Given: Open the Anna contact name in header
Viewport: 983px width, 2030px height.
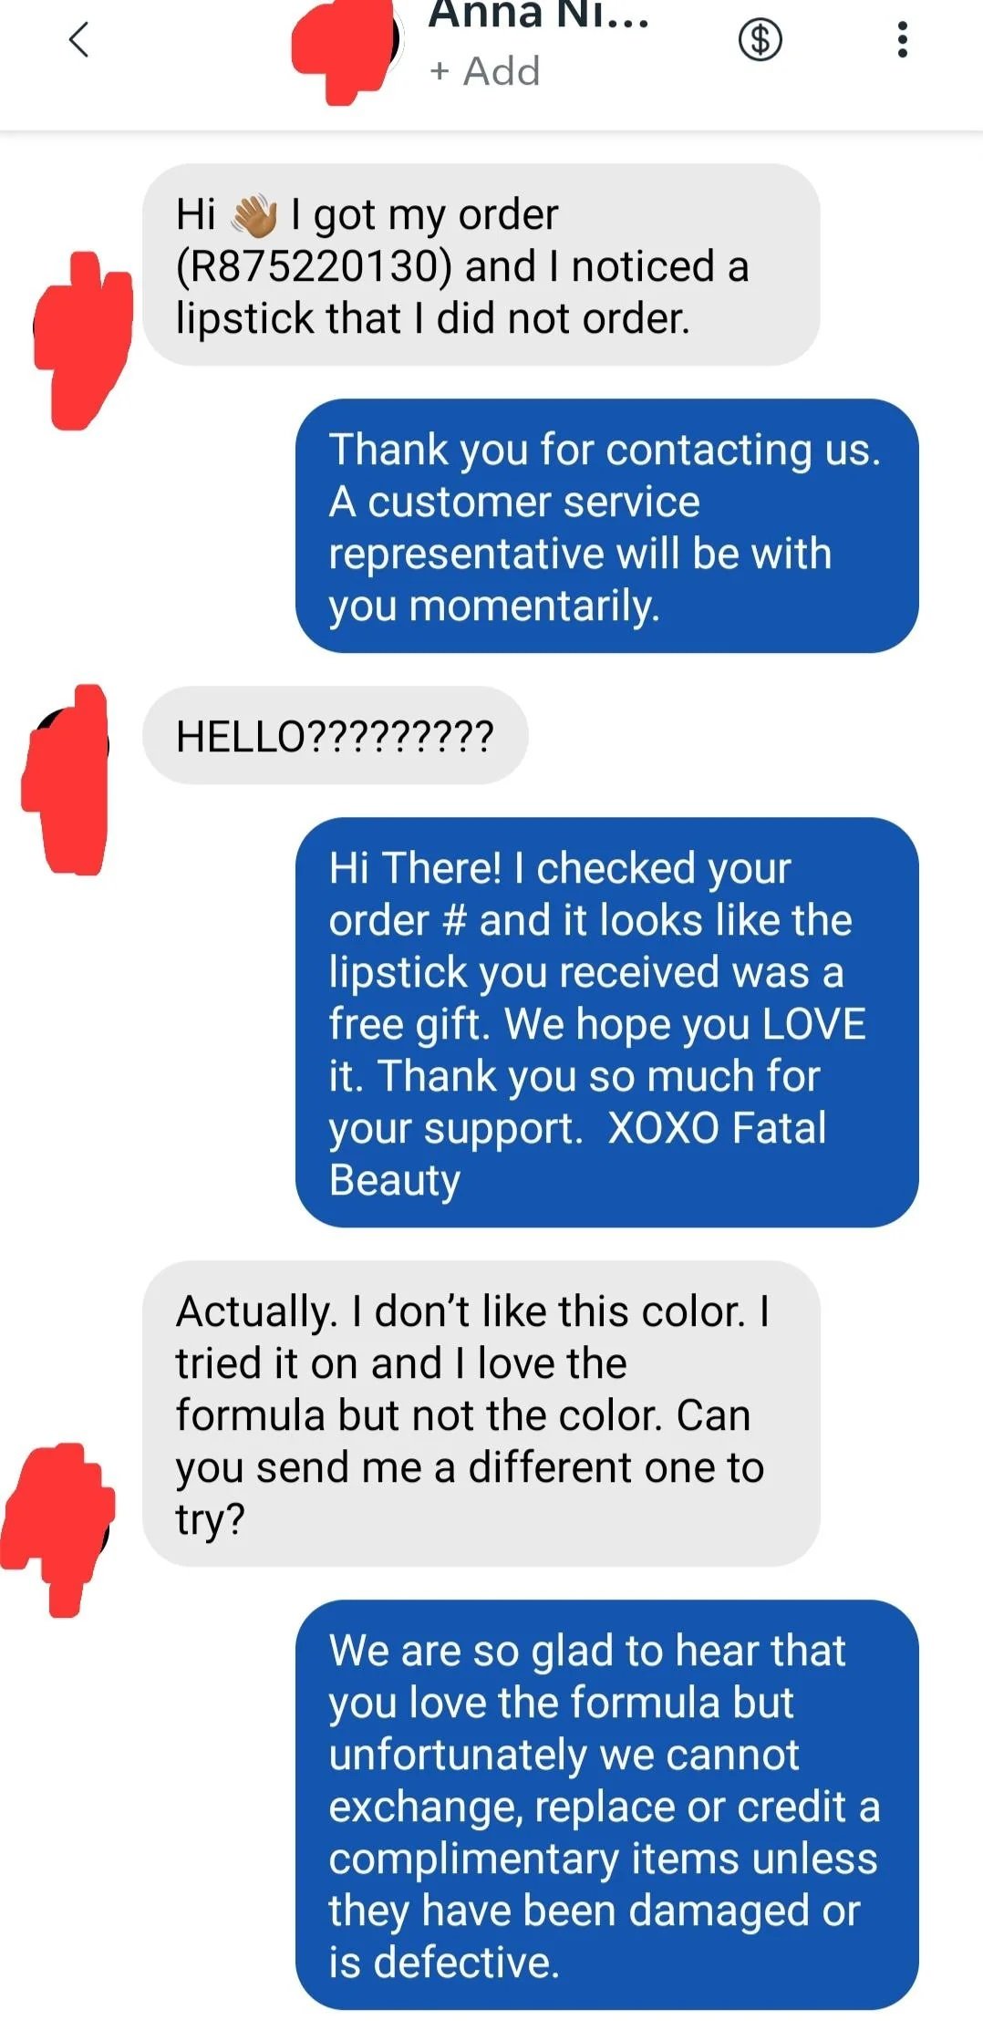Looking at the screenshot, I should 538,16.
